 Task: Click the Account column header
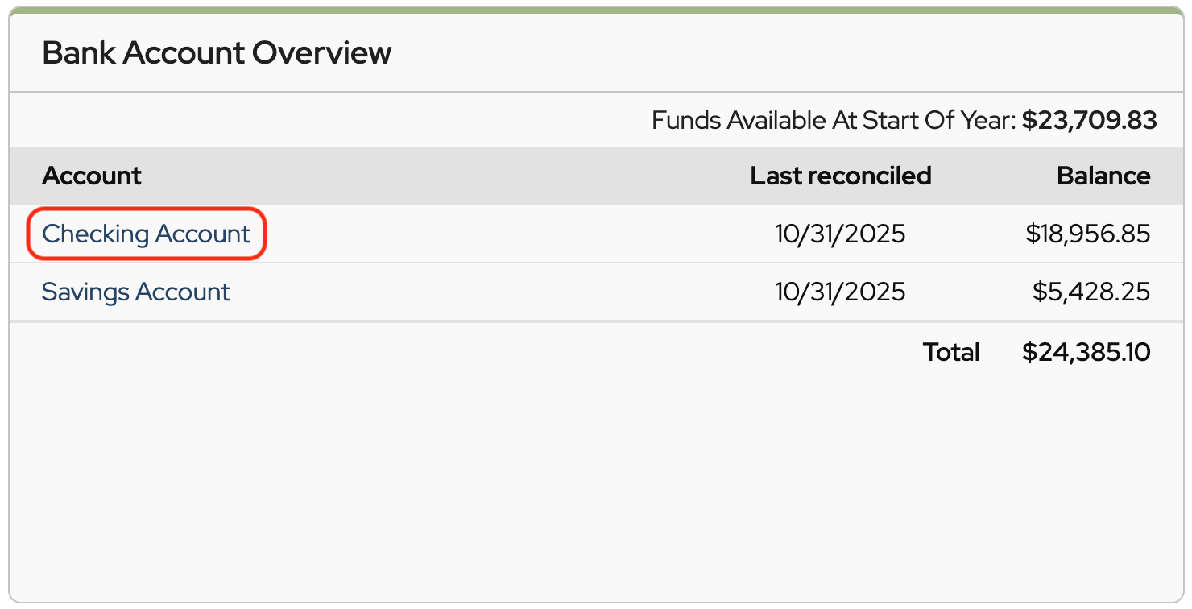coord(91,176)
